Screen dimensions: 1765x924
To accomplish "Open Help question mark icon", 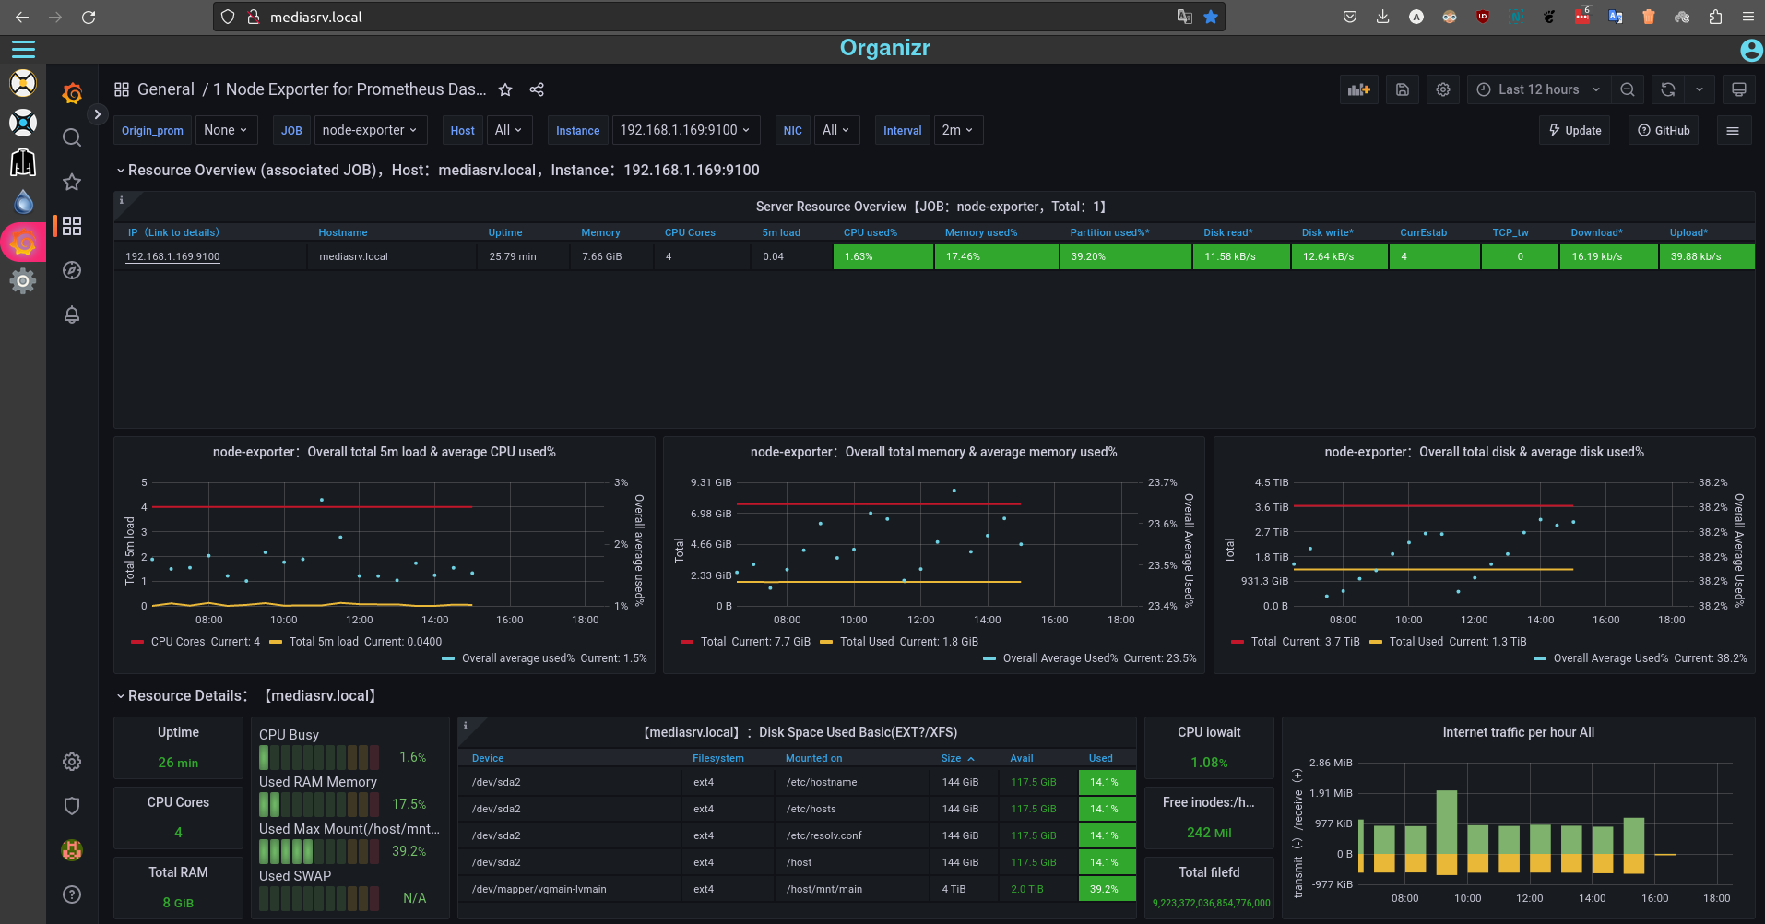I will click(72, 894).
